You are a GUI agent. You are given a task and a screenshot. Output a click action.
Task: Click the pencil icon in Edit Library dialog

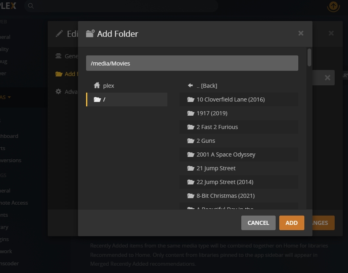[59, 34]
